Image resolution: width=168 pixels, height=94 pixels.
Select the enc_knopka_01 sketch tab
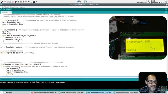pos(6,12)
